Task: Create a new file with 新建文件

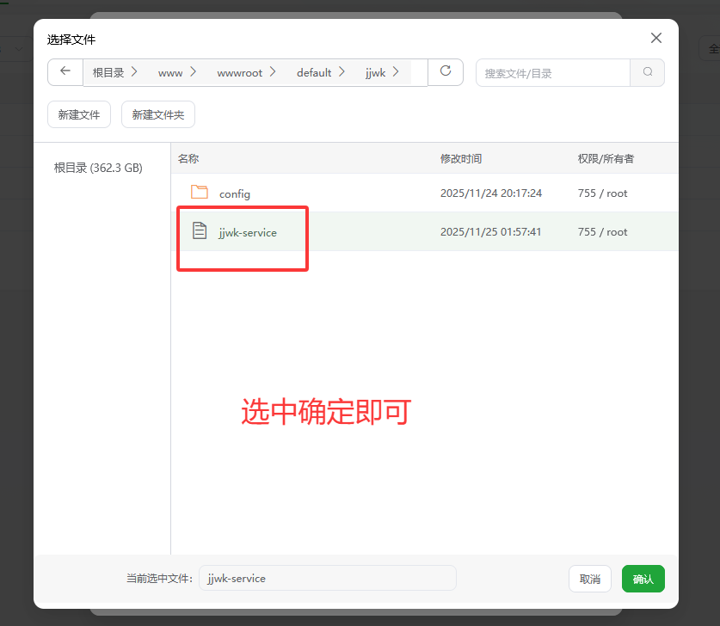Action: click(x=78, y=114)
